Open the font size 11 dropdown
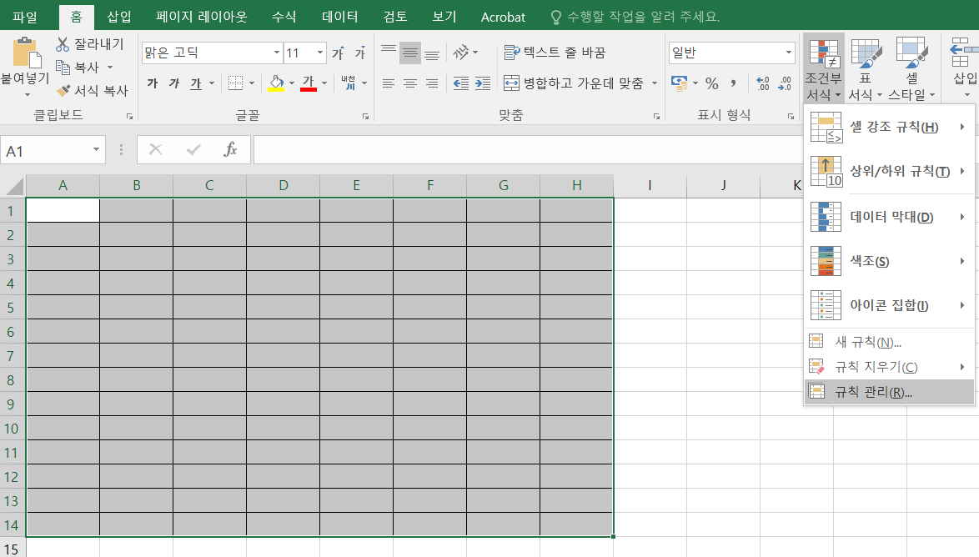Image resolution: width=979 pixels, height=557 pixels. (317, 53)
